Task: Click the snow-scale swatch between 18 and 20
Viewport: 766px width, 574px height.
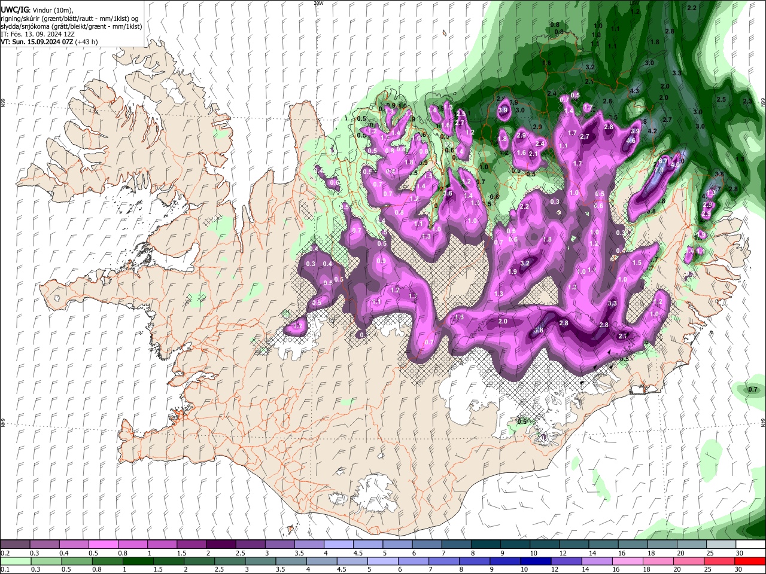Action: (x=661, y=545)
